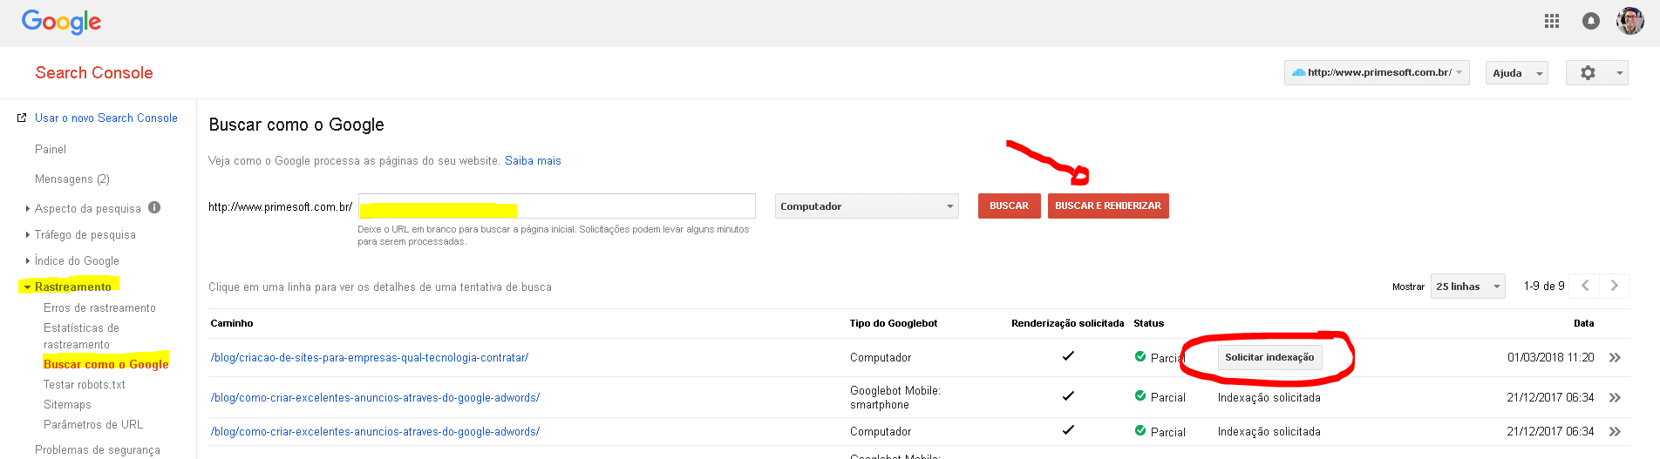Screen dimensions: 1660x459
Task: Click the Google logo
Action: 61,23
